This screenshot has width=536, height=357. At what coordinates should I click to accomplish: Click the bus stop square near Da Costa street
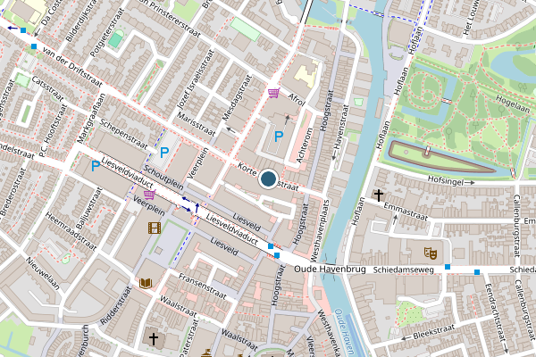point(23,30)
